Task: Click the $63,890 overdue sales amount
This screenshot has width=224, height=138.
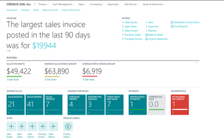Action: pos(57,71)
